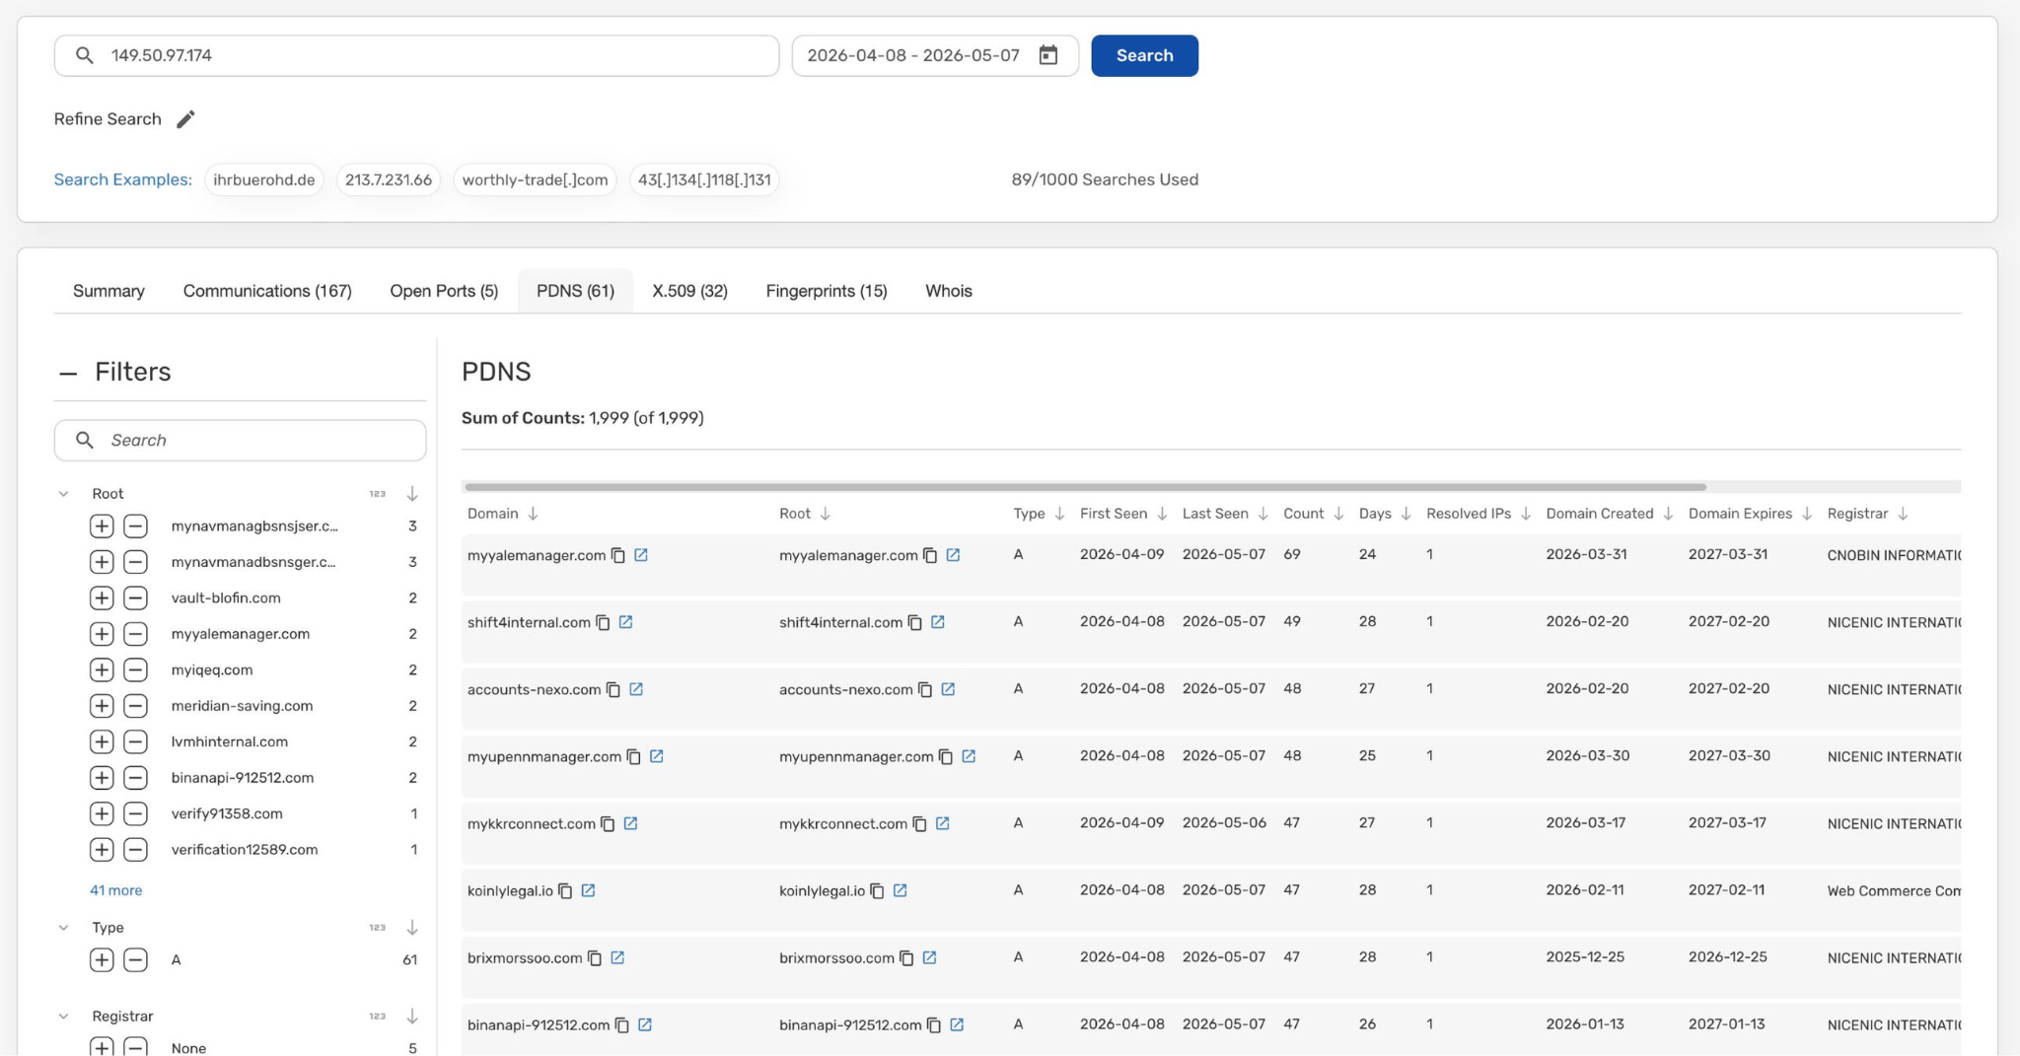Include lvmhinternal.com in filters

pos(102,741)
